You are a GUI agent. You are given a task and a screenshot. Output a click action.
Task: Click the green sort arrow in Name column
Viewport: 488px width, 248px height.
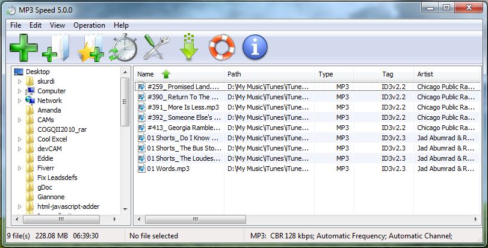pyautogui.click(x=166, y=74)
